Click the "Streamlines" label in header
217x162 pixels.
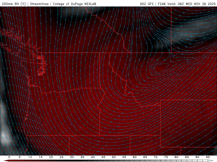[39, 4]
